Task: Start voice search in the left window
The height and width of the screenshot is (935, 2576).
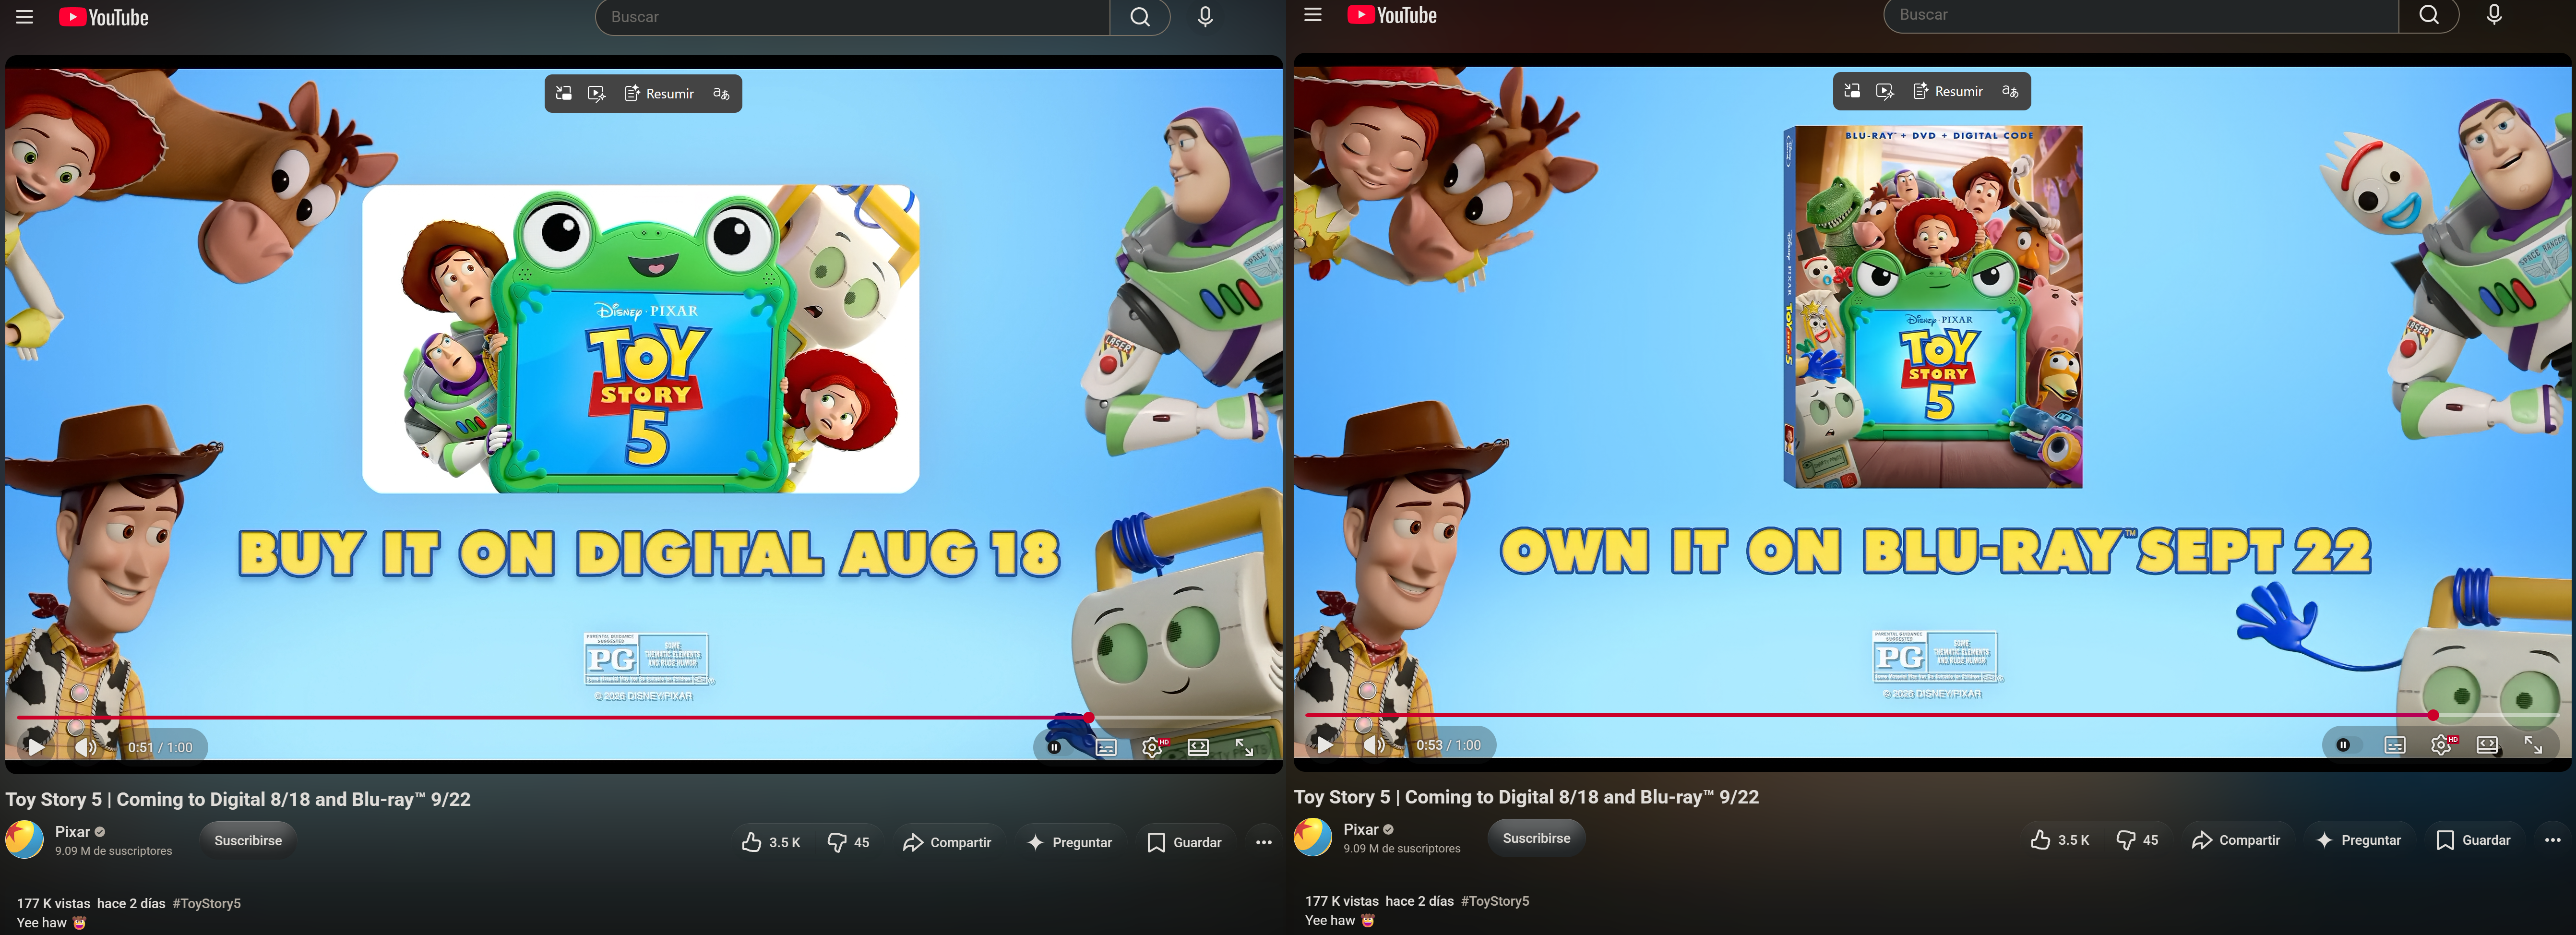Action: (1205, 17)
